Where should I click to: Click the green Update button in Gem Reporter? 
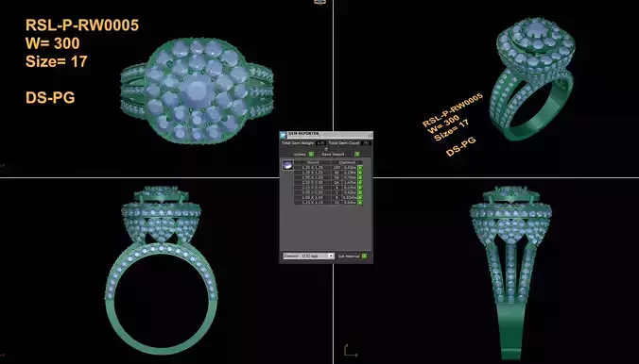pos(311,154)
